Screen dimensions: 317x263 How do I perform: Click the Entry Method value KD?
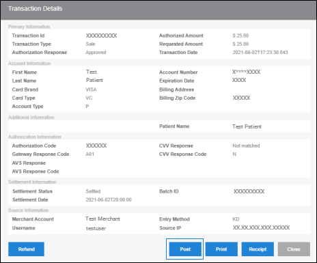point(236,219)
